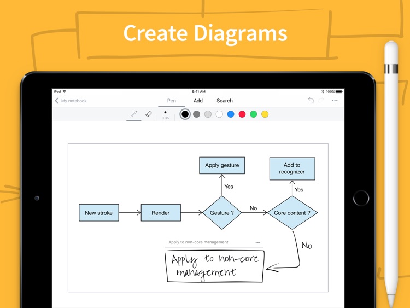Tap the My notebook back label
Viewport: 410px width, 308px height.
[x=74, y=101]
